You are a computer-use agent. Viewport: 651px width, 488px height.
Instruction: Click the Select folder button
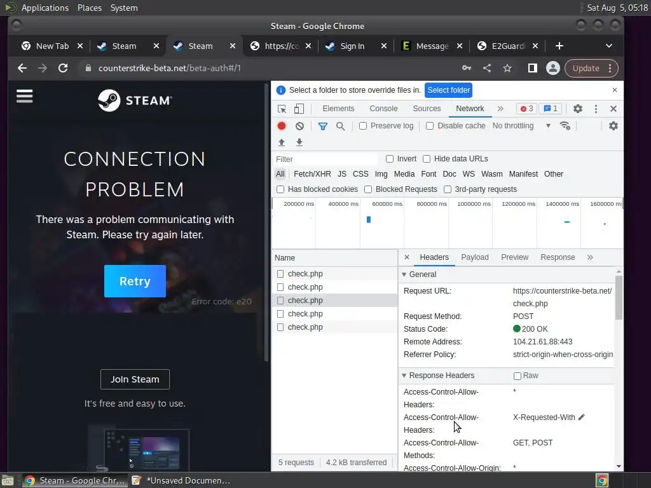[x=448, y=90]
